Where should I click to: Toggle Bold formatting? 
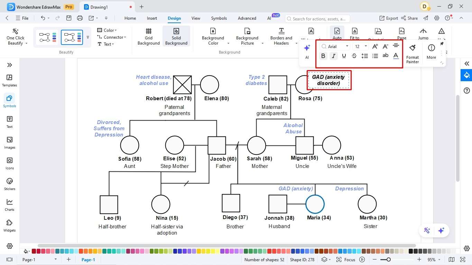(x=323, y=56)
